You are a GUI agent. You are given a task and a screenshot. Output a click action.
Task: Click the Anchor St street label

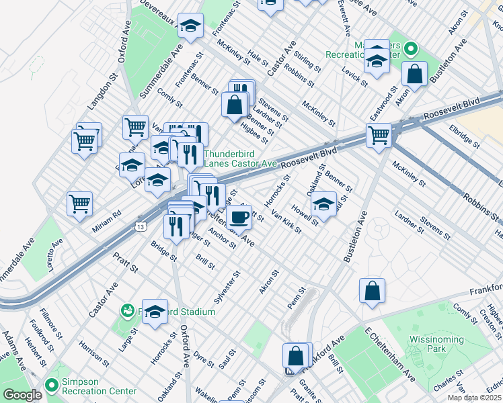point(223,238)
